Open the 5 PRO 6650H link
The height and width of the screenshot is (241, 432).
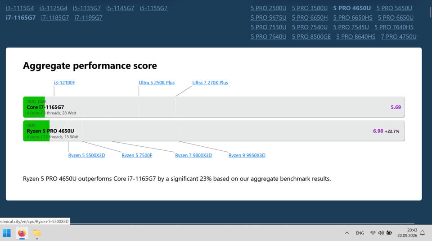310,18
